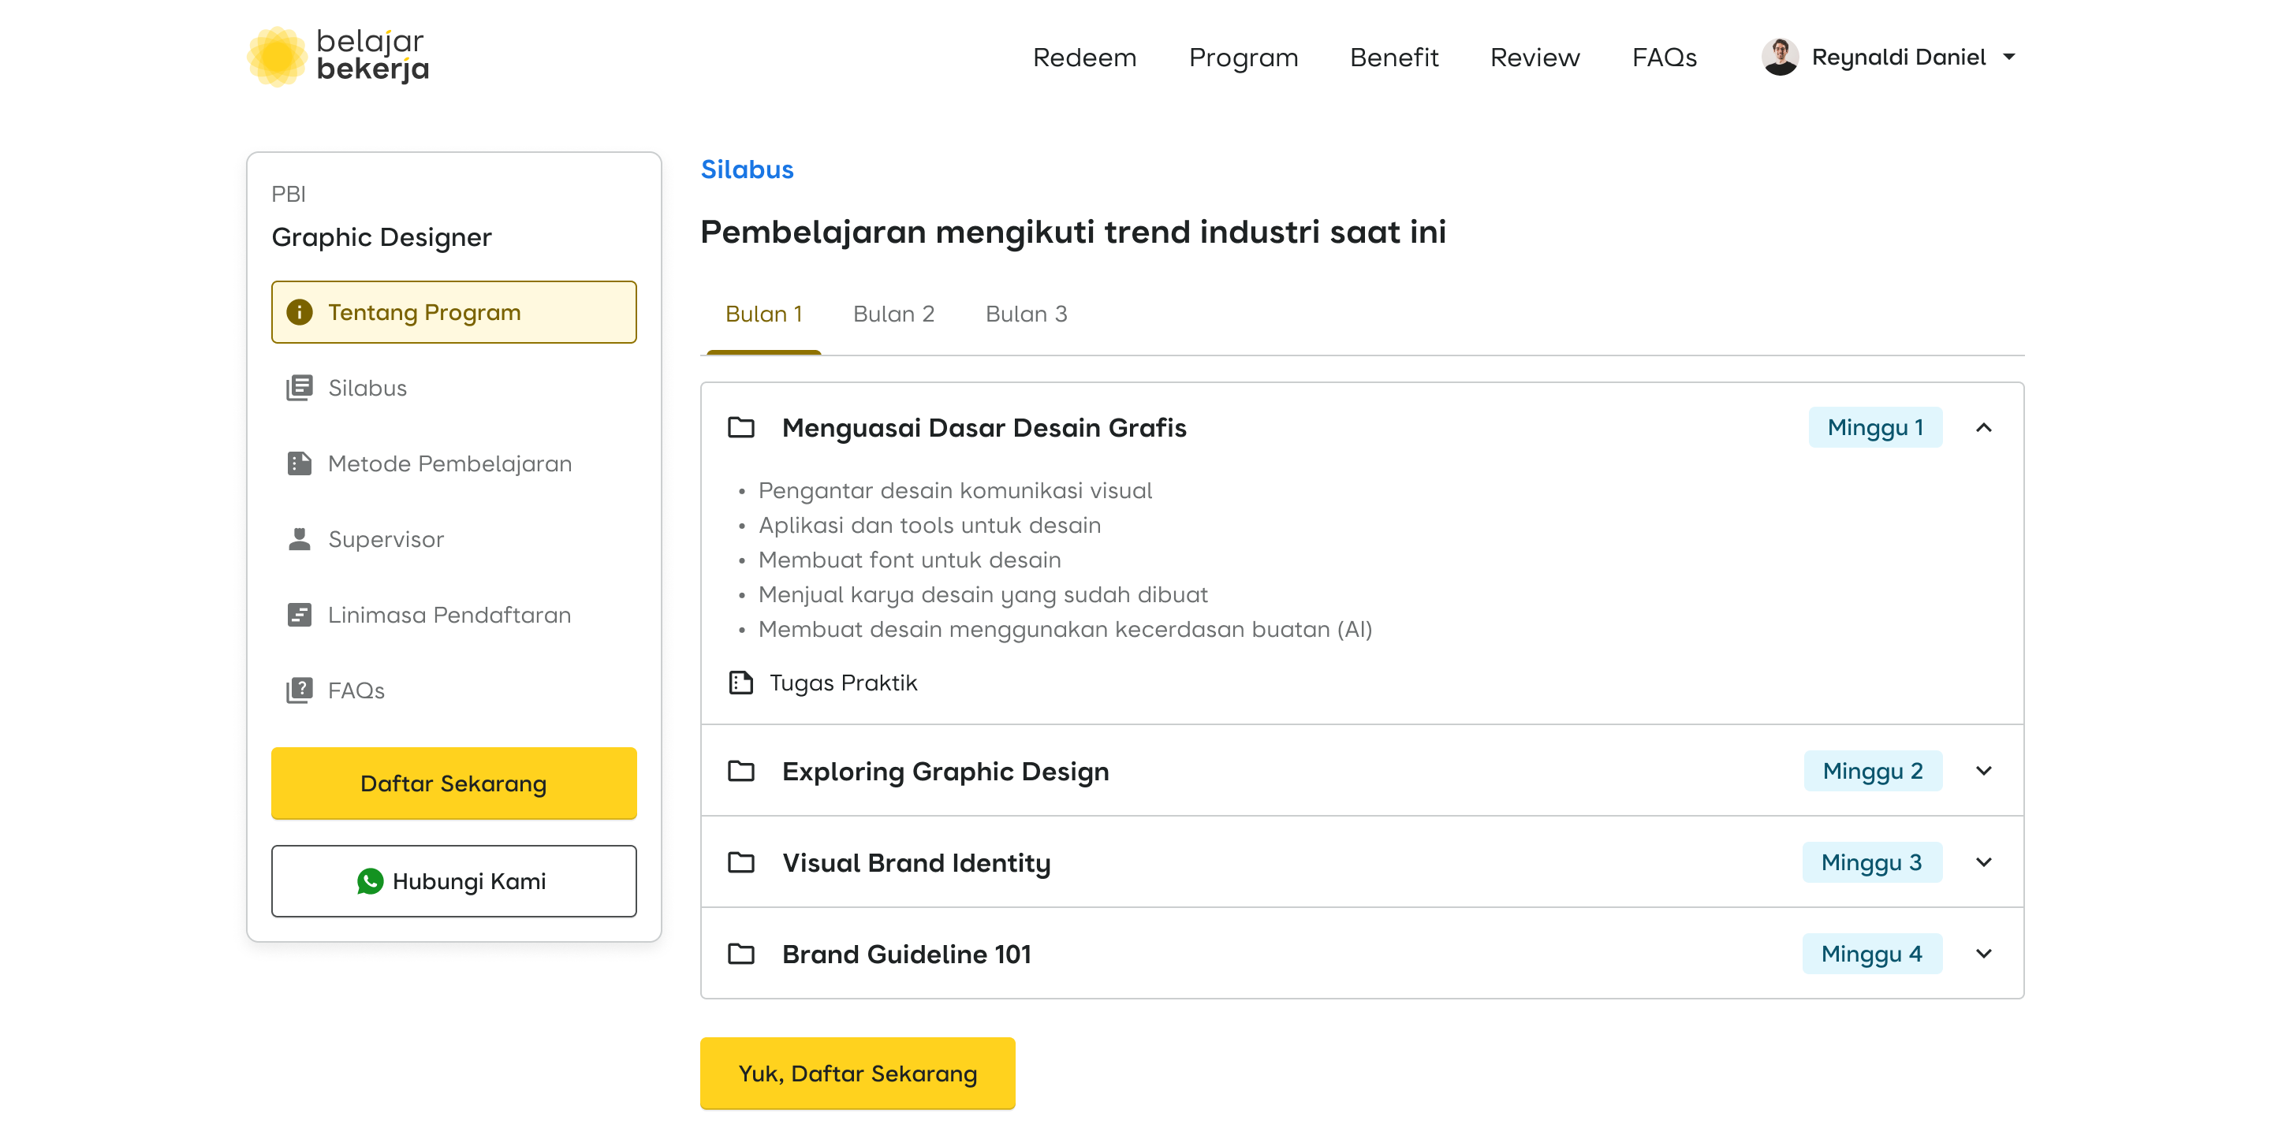Open the Redeem menu item
This screenshot has width=2271, height=1135.
1084,58
